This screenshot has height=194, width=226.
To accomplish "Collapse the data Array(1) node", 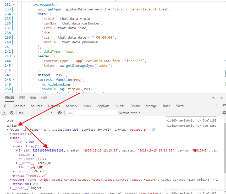I will [14, 146].
